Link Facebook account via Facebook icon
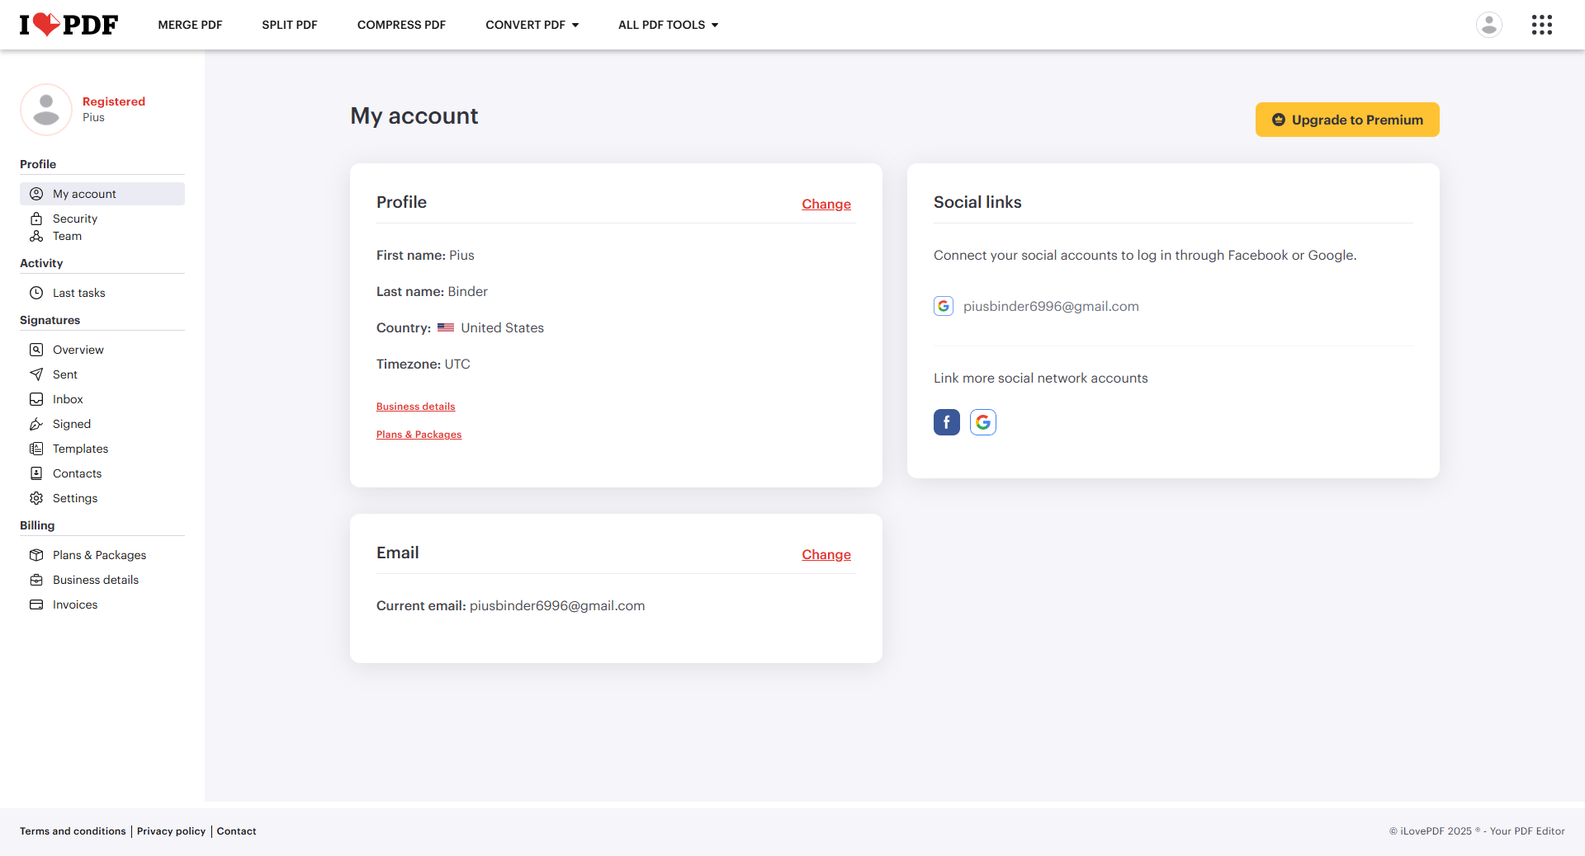Image resolution: width=1585 pixels, height=856 pixels. pos(946,422)
